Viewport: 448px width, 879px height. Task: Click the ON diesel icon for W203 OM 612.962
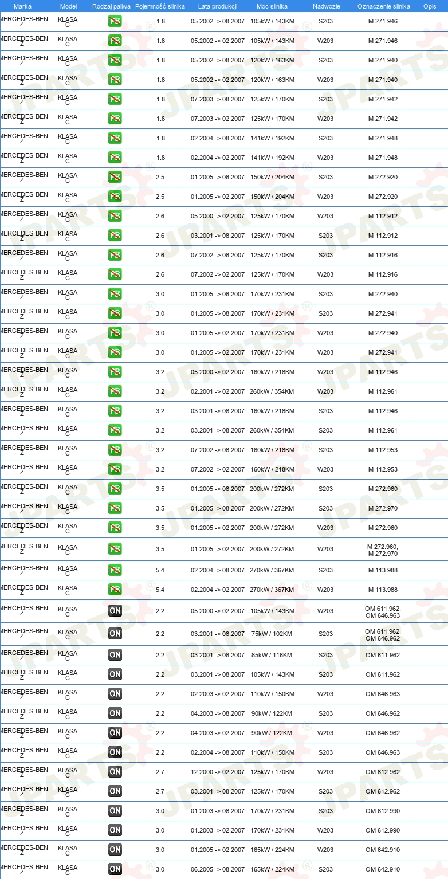115,772
